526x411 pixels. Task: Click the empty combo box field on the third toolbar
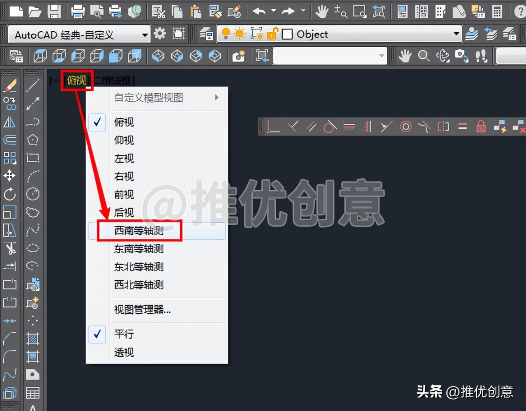click(x=329, y=55)
